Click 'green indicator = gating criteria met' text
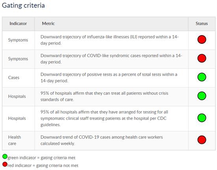The width and height of the screenshot is (217, 170). (41, 158)
